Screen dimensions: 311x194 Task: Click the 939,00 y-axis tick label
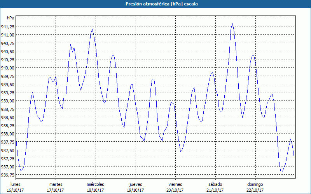[x=8, y=100]
